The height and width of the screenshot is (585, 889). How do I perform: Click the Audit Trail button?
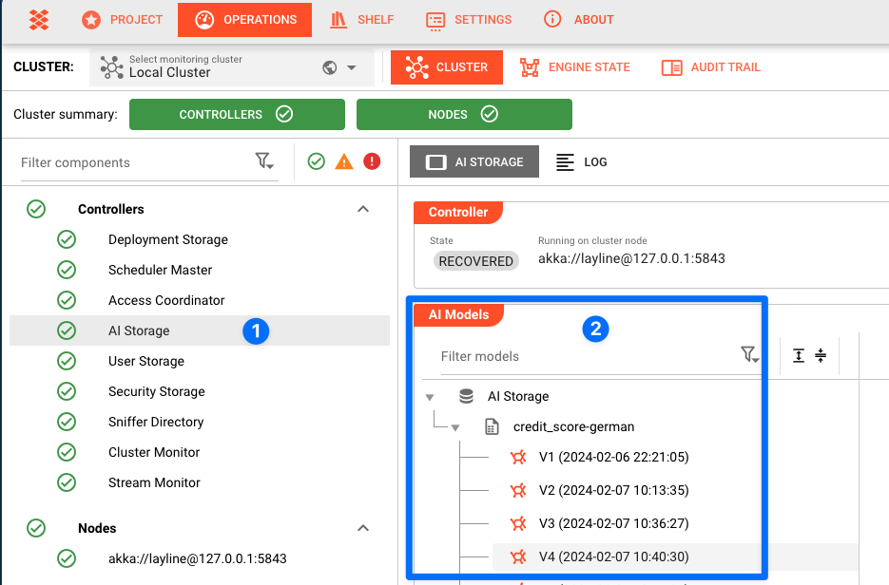711,67
